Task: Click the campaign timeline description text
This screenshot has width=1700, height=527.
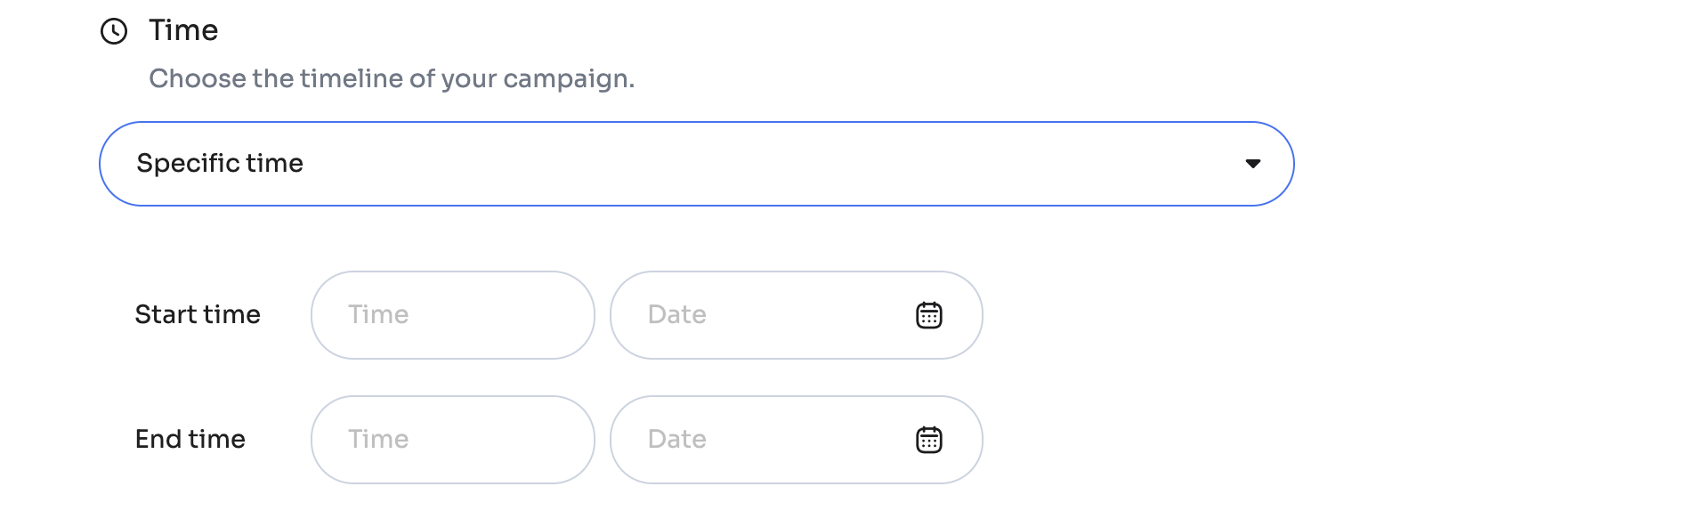Action: [392, 79]
